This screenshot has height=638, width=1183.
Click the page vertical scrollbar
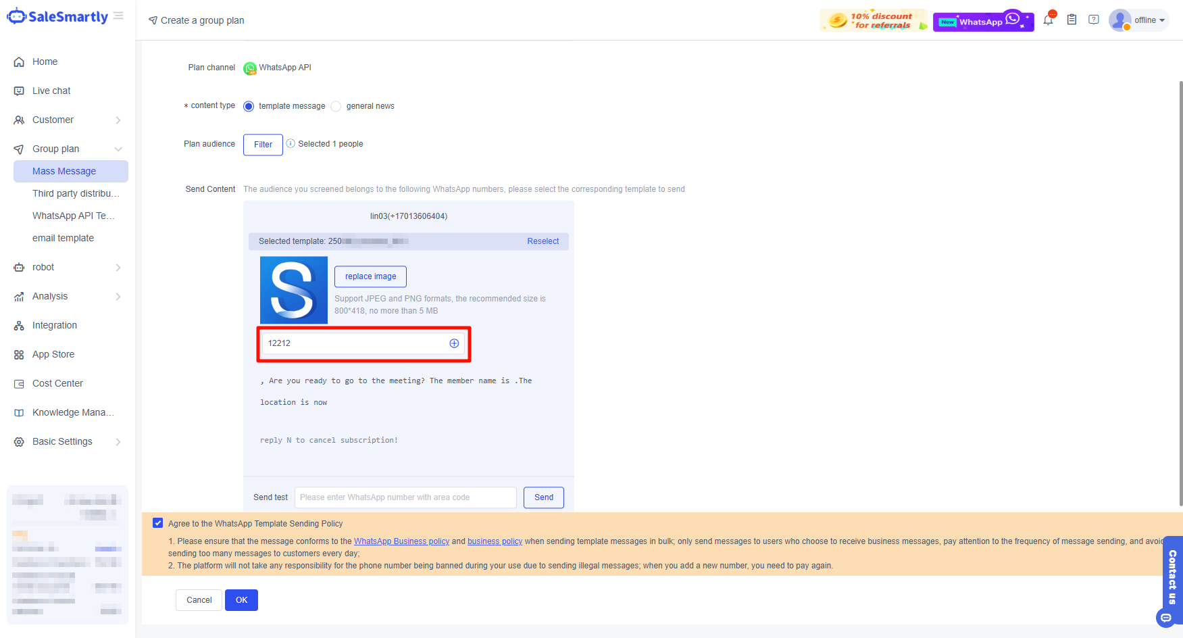pos(1180,293)
